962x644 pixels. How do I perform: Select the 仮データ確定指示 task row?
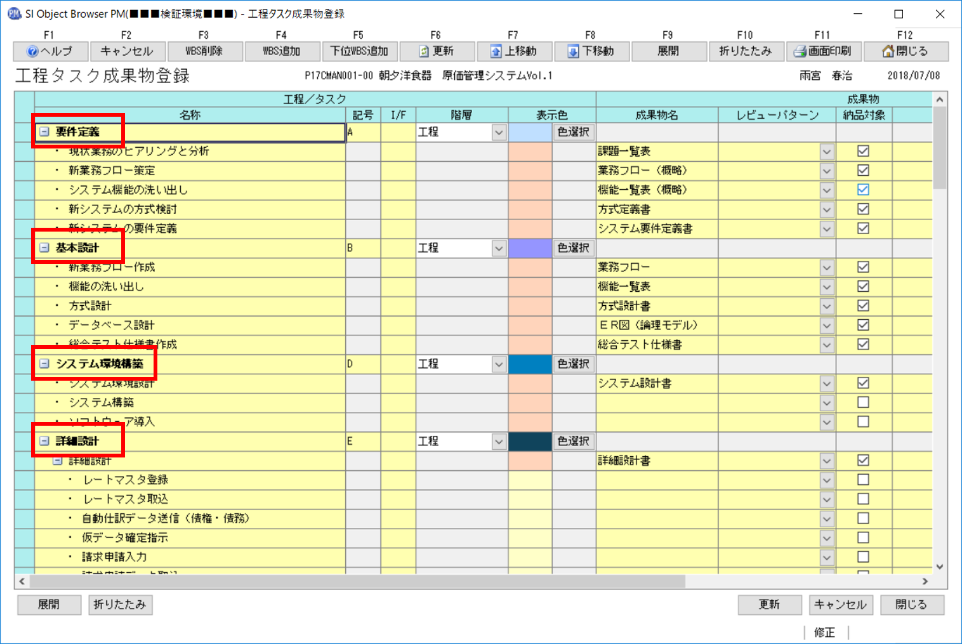[x=190, y=538]
